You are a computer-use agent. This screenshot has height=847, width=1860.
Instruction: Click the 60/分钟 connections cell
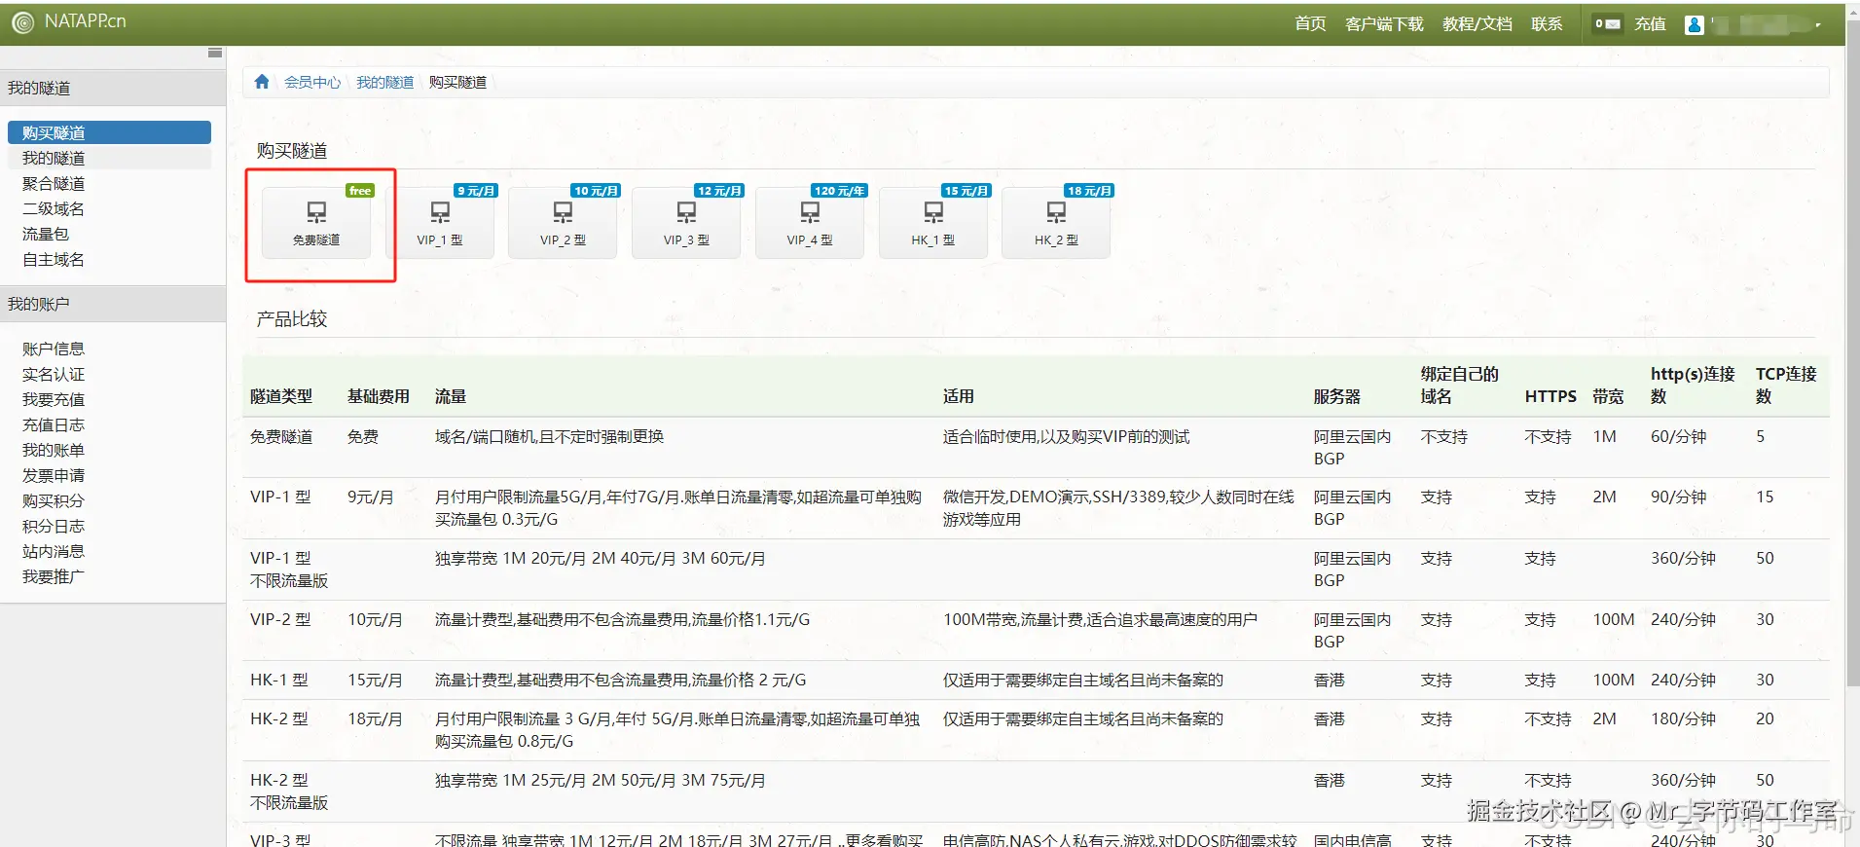[x=1679, y=436]
